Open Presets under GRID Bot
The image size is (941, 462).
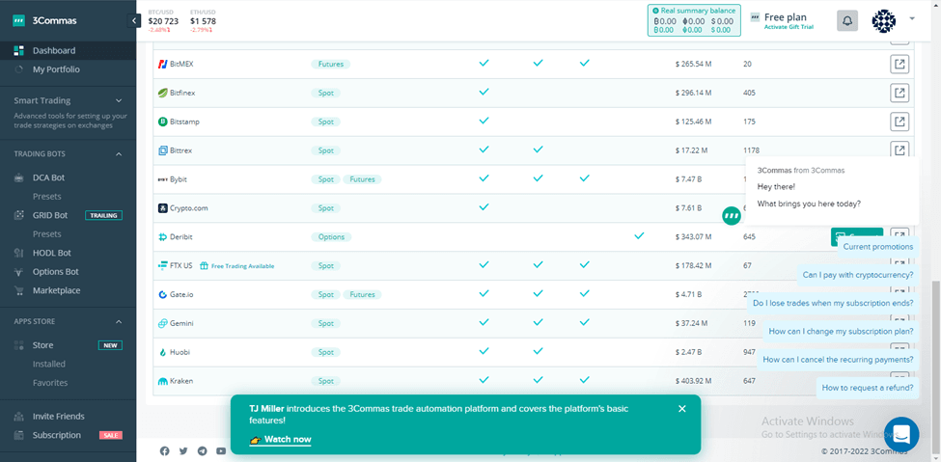point(47,234)
